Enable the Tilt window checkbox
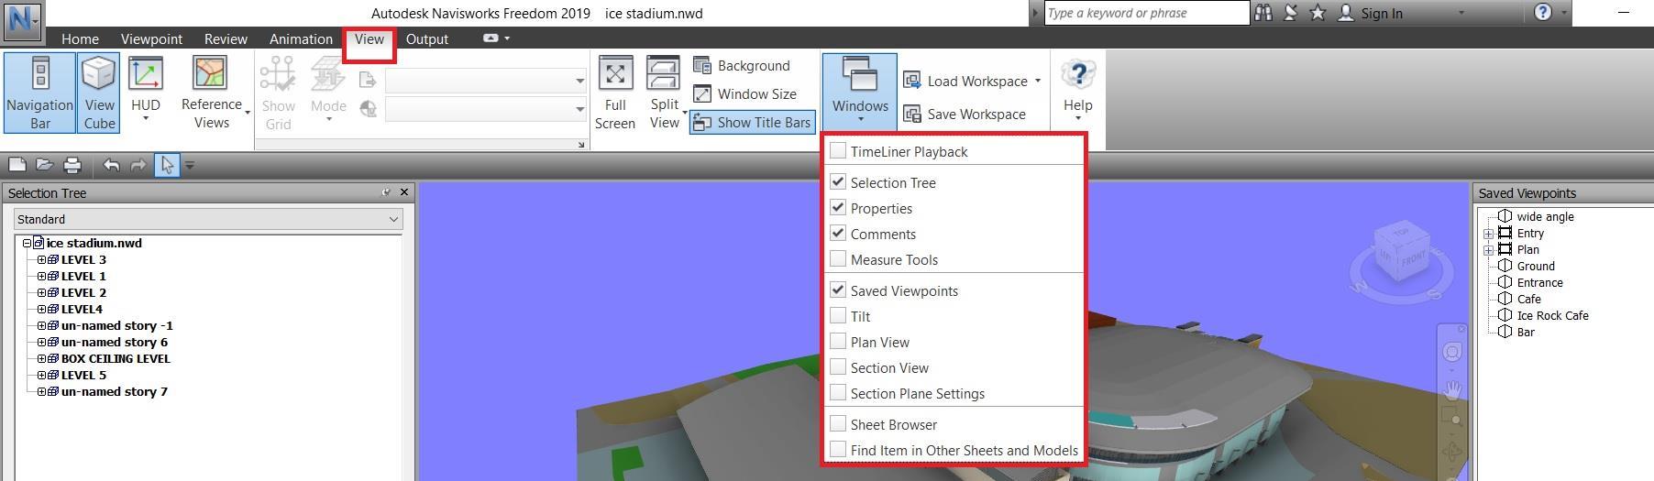 (x=838, y=316)
